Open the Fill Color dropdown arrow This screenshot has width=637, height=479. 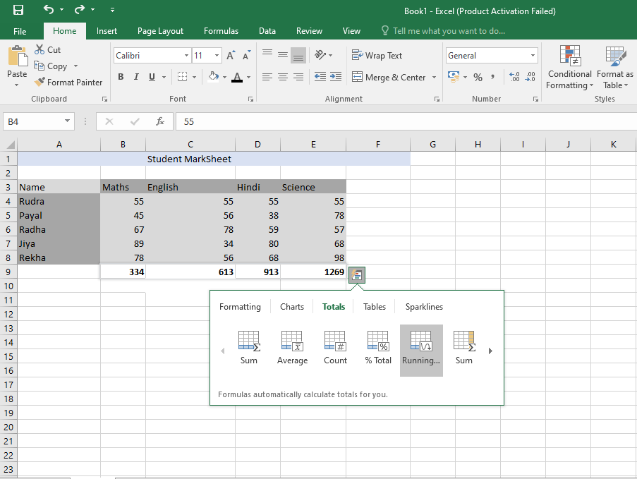coord(224,77)
